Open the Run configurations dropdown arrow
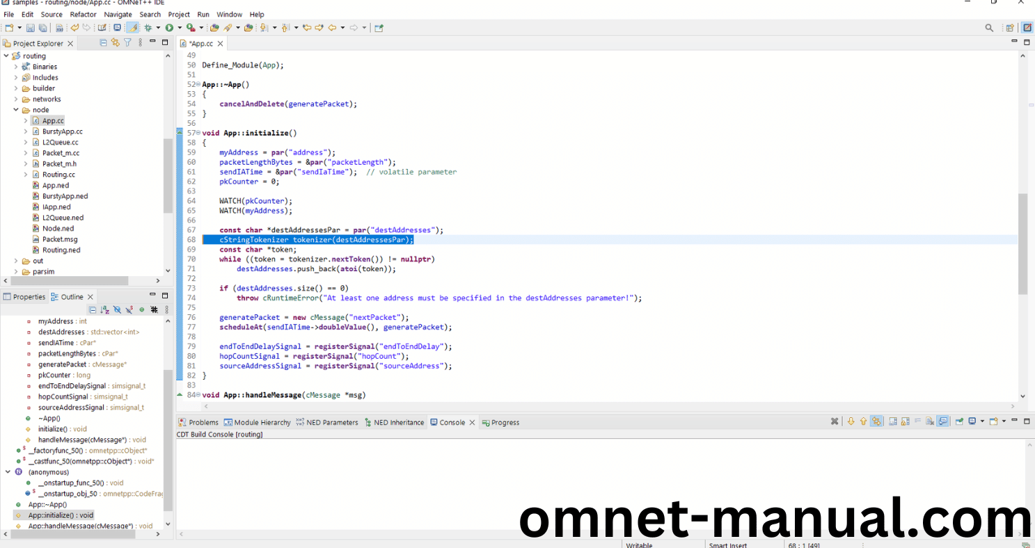Screen dimensions: 1035x548 pos(180,27)
